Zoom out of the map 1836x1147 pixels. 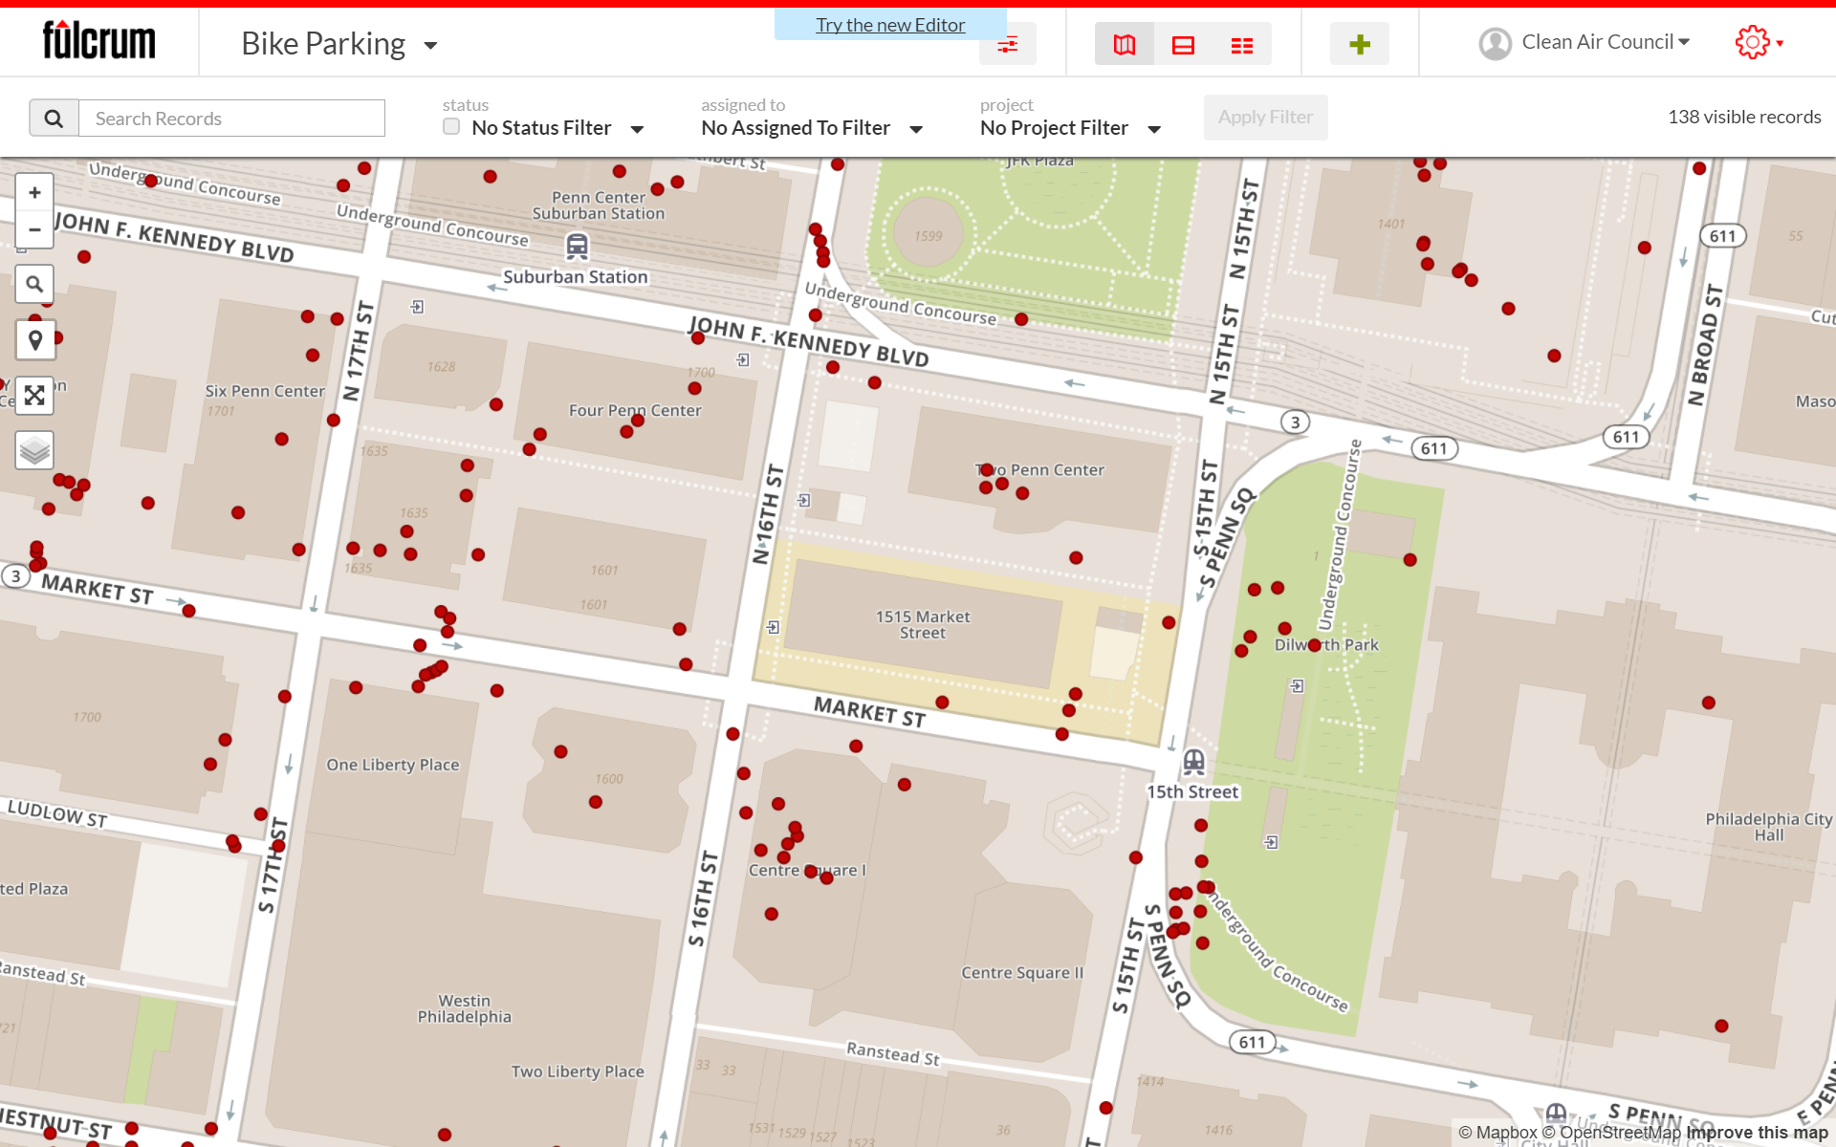34,229
